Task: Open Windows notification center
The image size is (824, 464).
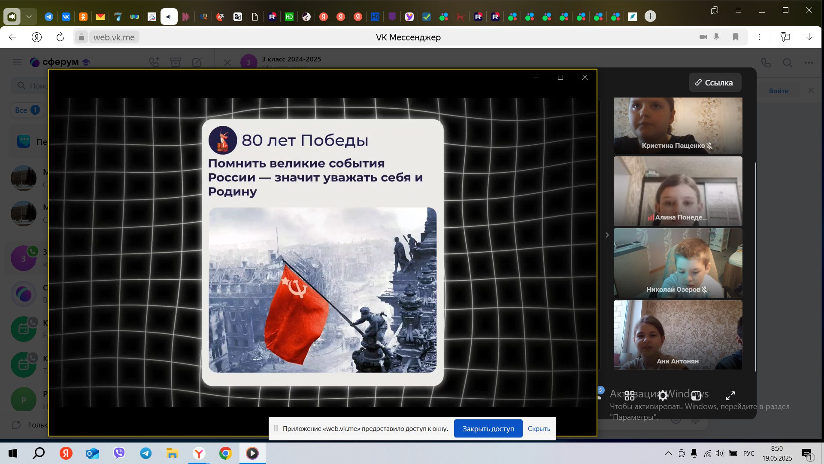Action: [807, 454]
